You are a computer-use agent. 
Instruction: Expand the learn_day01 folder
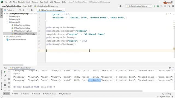point(7,16)
